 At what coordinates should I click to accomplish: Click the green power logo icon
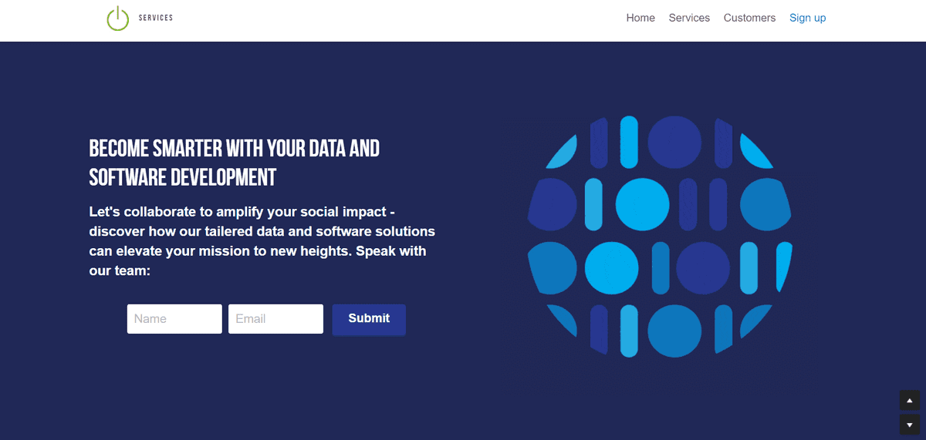pos(117,18)
